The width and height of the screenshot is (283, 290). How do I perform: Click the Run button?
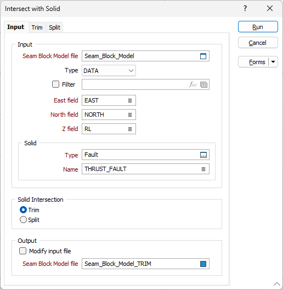click(x=258, y=27)
